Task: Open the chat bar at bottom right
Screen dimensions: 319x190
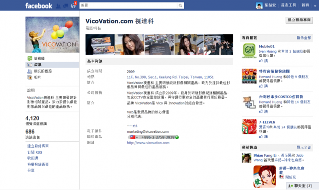Action: coord(303,186)
